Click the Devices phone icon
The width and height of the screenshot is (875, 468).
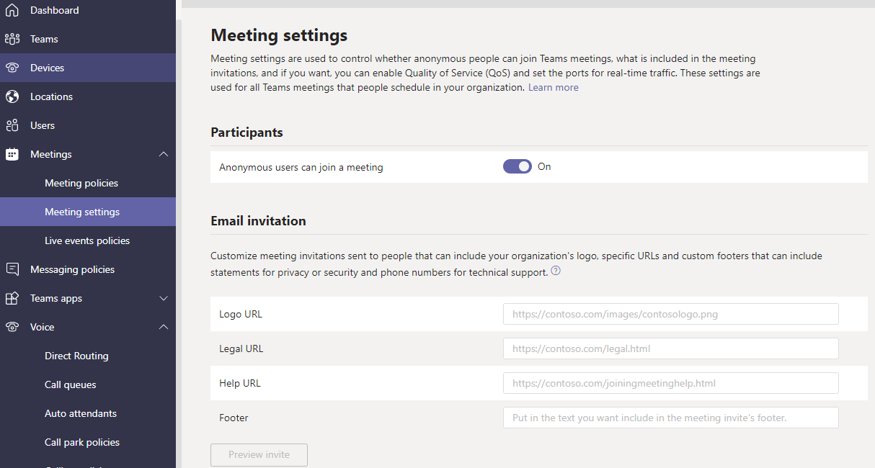(12, 68)
